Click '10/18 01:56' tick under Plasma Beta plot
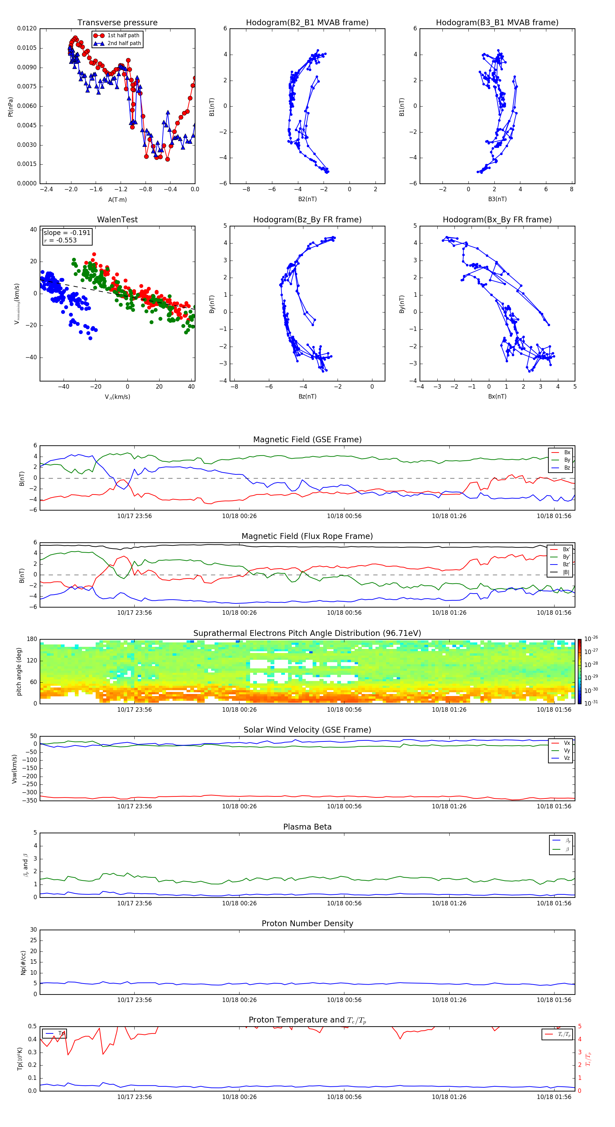615x1127 pixels. pos(554,903)
